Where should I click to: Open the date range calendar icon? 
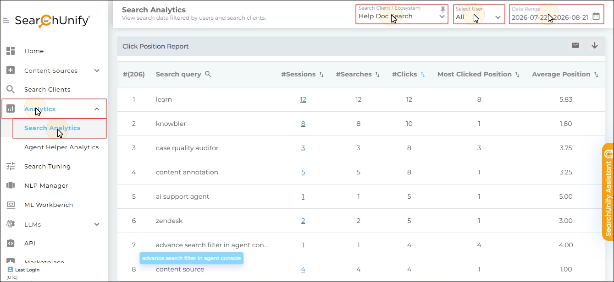(596, 16)
